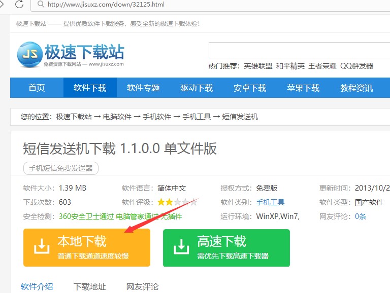Screen dimensions: 390x293
Task: Click the 英雄联盟 hot recommendation link
Action: click(x=258, y=66)
